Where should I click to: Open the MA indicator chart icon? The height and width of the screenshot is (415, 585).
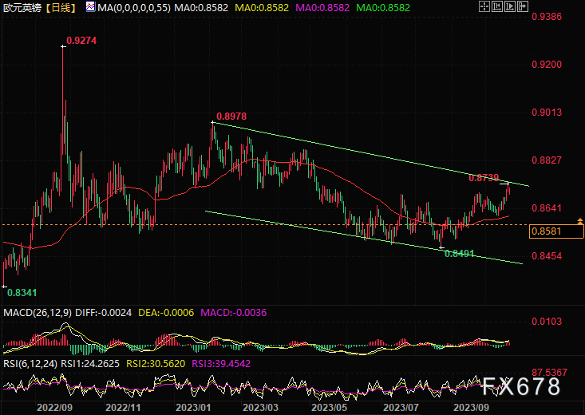coord(90,6)
